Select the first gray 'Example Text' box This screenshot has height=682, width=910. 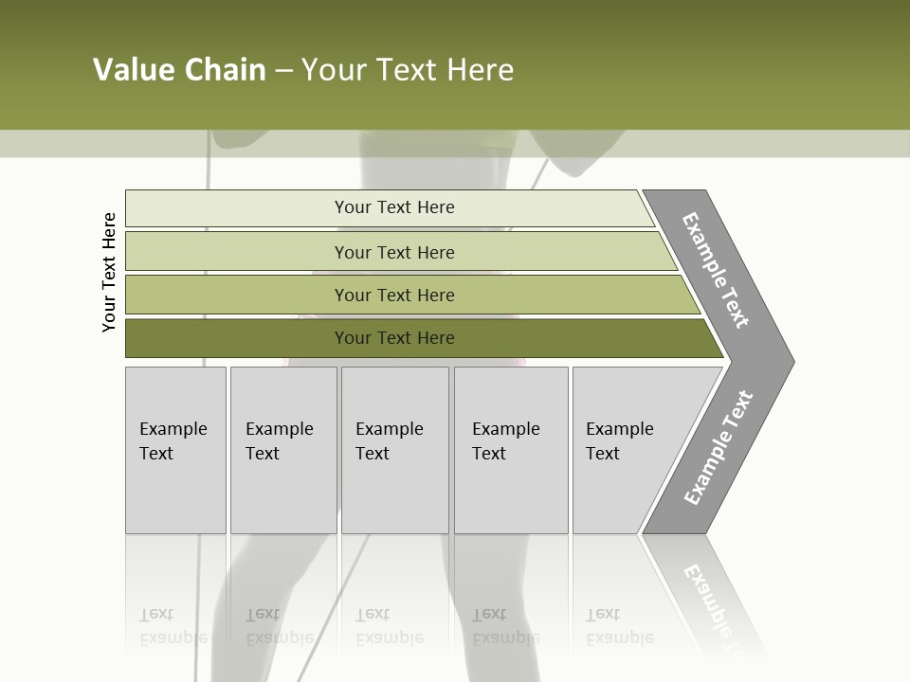(x=176, y=450)
